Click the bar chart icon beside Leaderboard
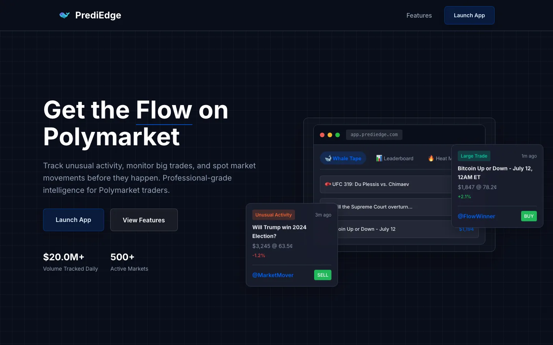Screen dimensions: 553x345 click(379, 158)
